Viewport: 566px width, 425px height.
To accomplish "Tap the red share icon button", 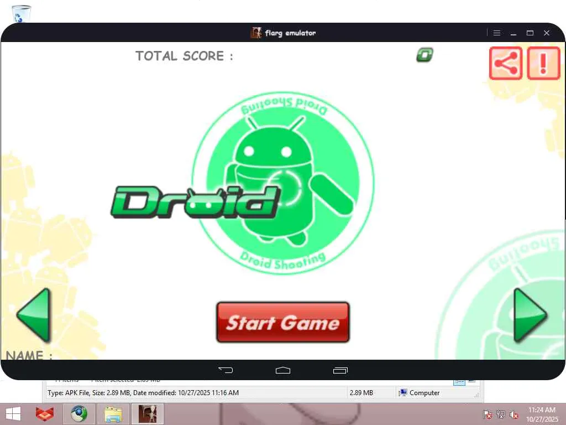I will tap(506, 63).
